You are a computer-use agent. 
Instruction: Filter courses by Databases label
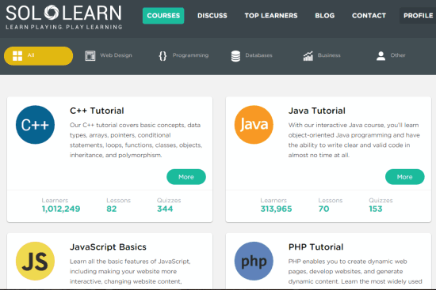click(258, 55)
